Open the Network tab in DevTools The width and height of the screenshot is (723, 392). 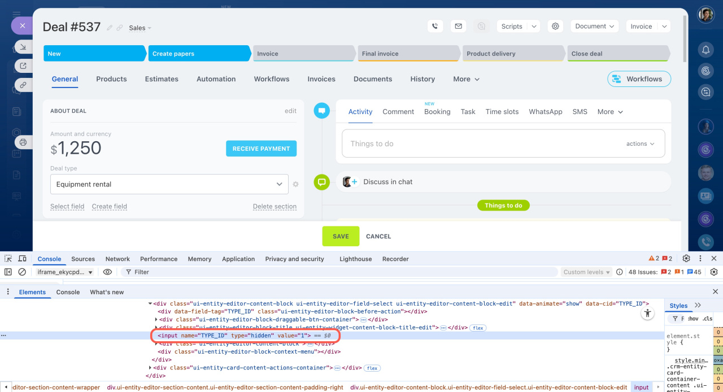pyautogui.click(x=117, y=259)
